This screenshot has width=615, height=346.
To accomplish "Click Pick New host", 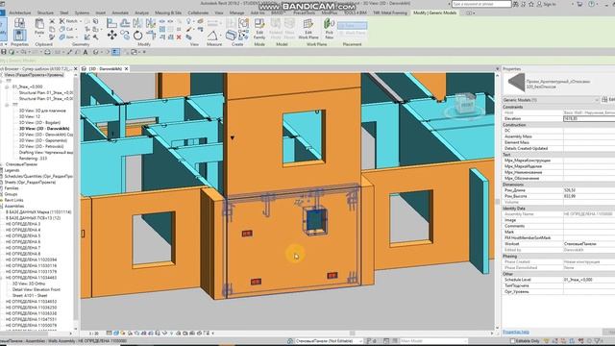I will pos(329,29).
